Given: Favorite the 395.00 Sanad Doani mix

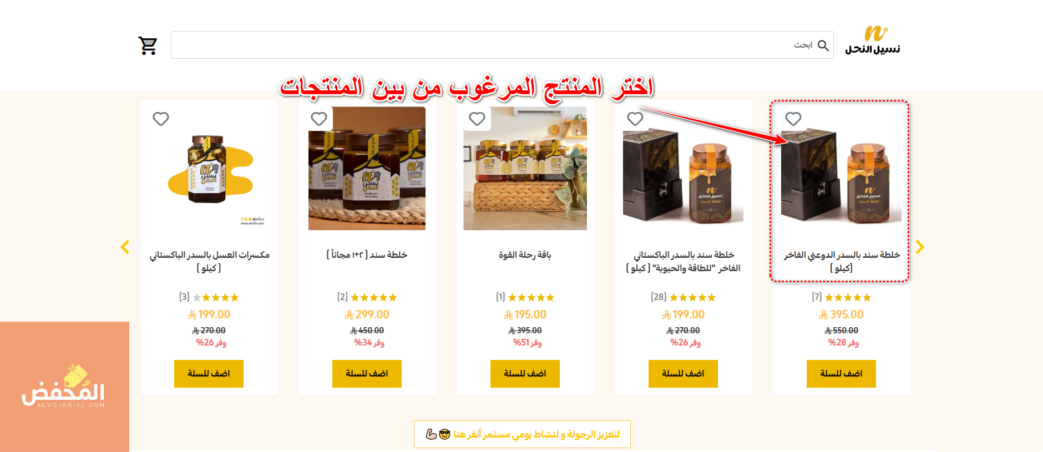Looking at the screenshot, I should tap(793, 119).
